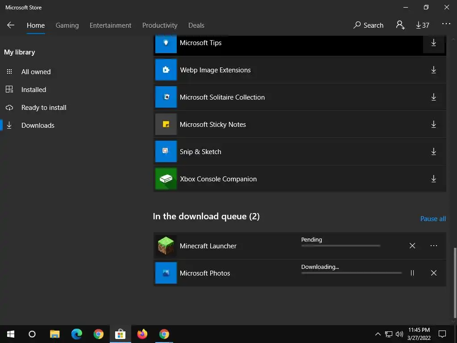Screen dimensions: 457x343
Task: Open the See more ellipsis menu
Action: tap(446, 24)
